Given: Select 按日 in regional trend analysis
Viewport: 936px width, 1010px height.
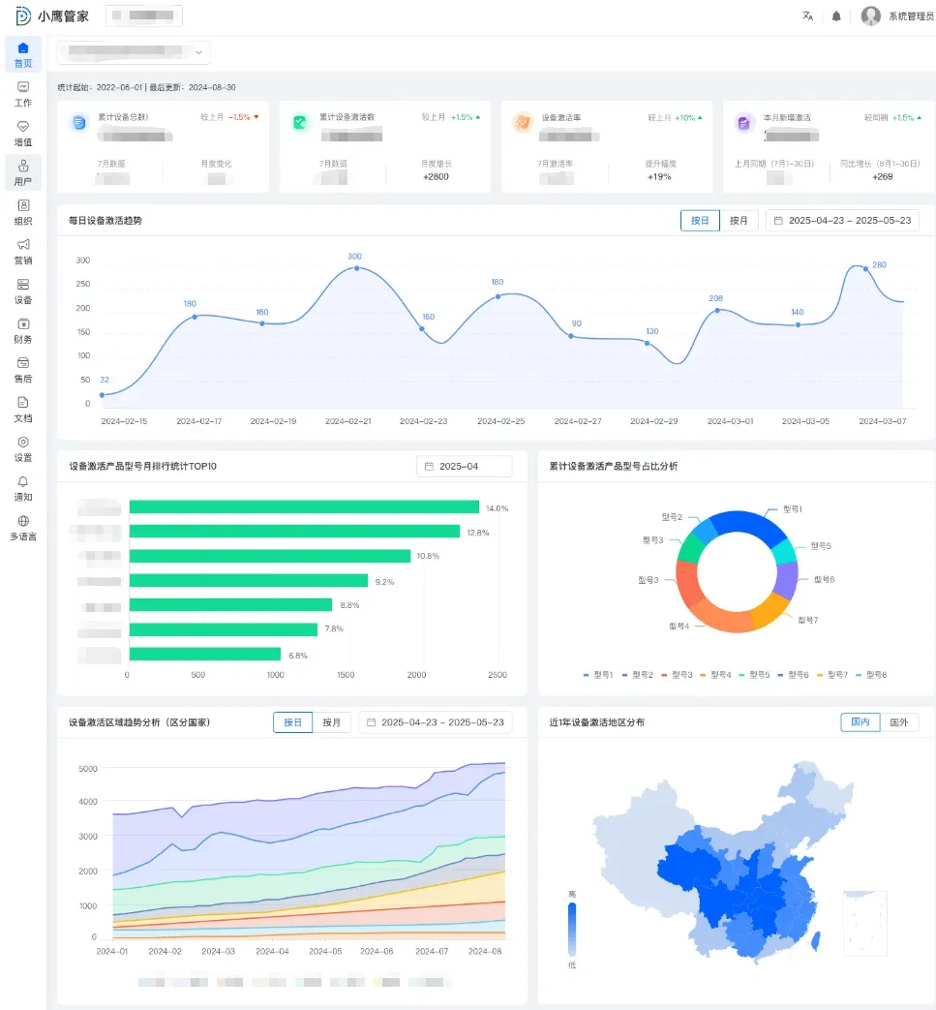Looking at the screenshot, I should pyautogui.click(x=292, y=722).
